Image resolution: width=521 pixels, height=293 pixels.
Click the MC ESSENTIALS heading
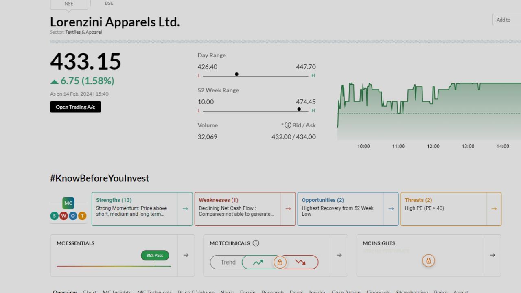pos(75,243)
